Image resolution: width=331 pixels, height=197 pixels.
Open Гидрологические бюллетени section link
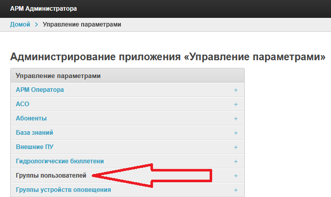[60, 161]
